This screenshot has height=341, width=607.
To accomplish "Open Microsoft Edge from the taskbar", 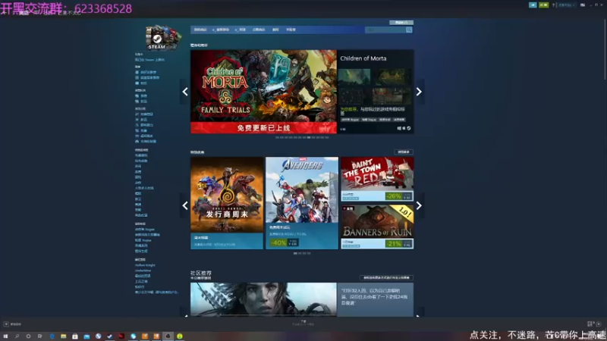I will pyautogui.click(x=52, y=336).
